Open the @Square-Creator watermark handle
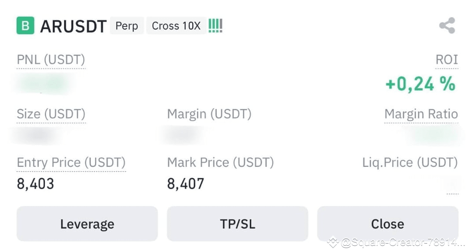This screenshot has height=252, width=469. pos(403,242)
